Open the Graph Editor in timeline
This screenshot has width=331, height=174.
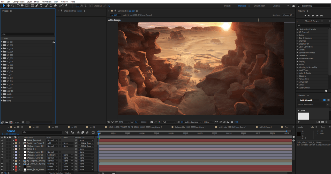[93, 132]
